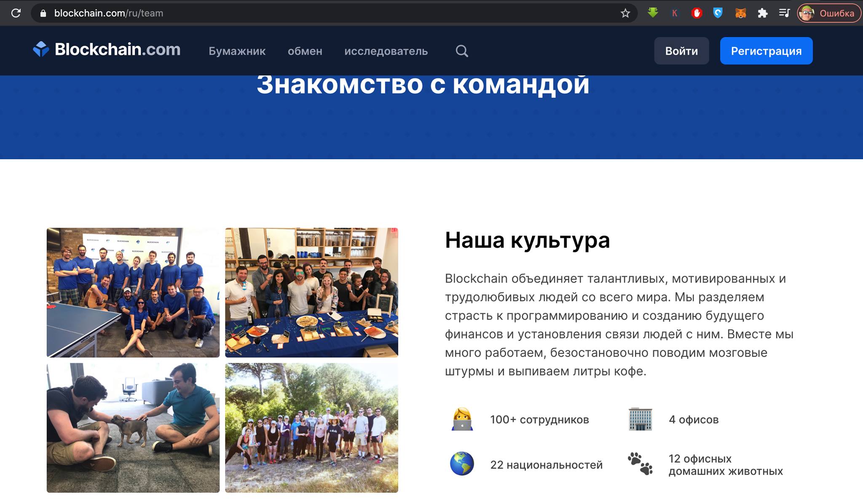The width and height of the screenshot is (863, 503).
Task: Click the office building emoji icon
Action: tap(641, 419)
